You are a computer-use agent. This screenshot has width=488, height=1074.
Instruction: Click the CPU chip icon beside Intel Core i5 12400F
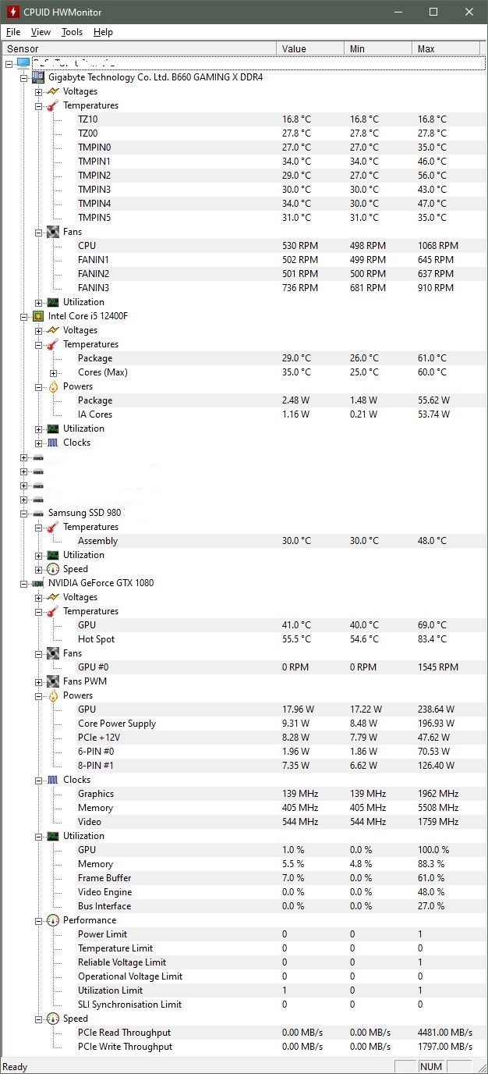[x=37, y=316]
